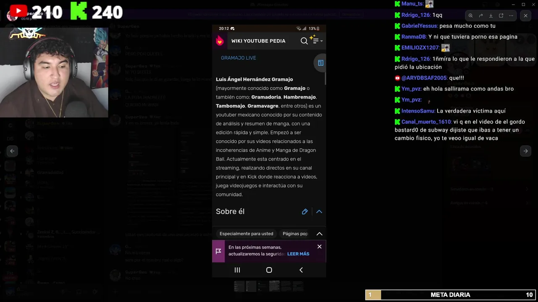Click the first thumbnail in the bottom strip
The width and height of the screenshot is (538, 302).
tap(239, 286)
